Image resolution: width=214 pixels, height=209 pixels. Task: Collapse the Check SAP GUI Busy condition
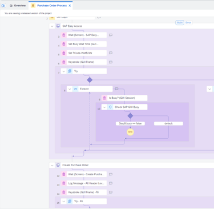[x=104, y=107]
